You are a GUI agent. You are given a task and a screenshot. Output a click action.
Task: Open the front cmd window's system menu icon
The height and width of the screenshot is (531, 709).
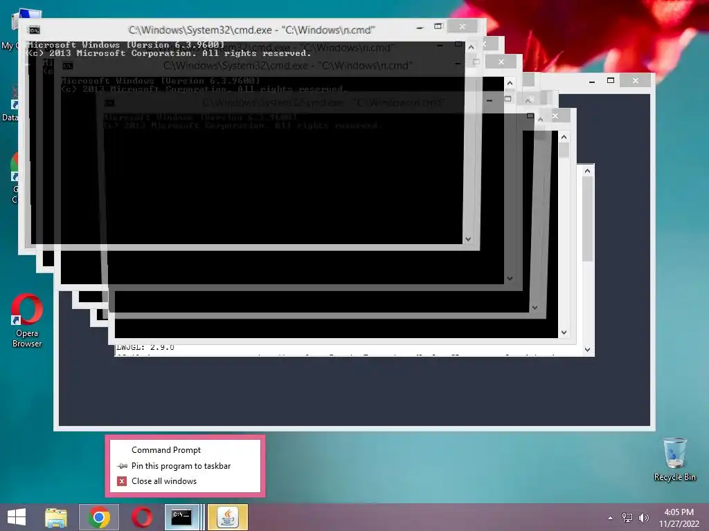click(33, 30)
